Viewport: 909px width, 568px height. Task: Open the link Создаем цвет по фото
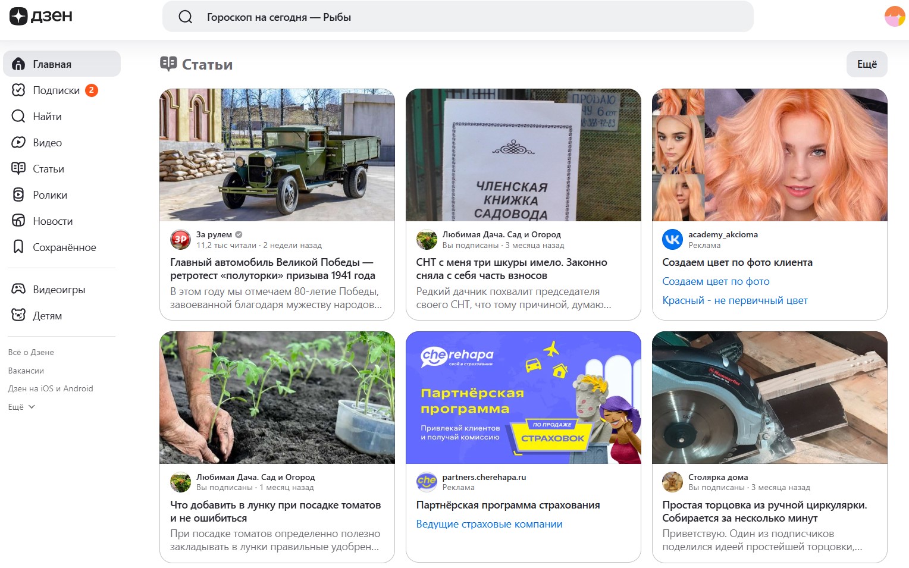coord(716,281)
